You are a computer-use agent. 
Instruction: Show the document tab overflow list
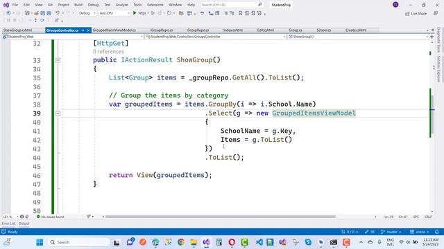point(427,30)
